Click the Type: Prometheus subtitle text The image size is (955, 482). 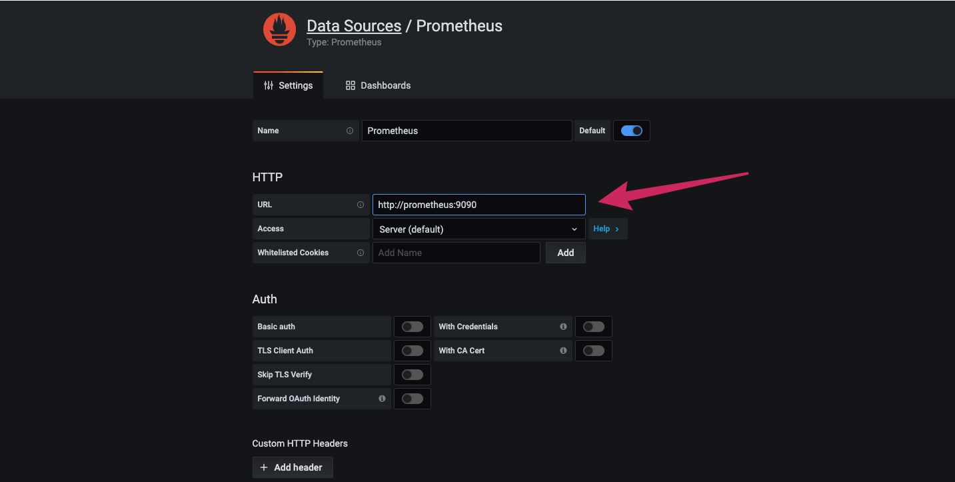[x=344, y=42]
